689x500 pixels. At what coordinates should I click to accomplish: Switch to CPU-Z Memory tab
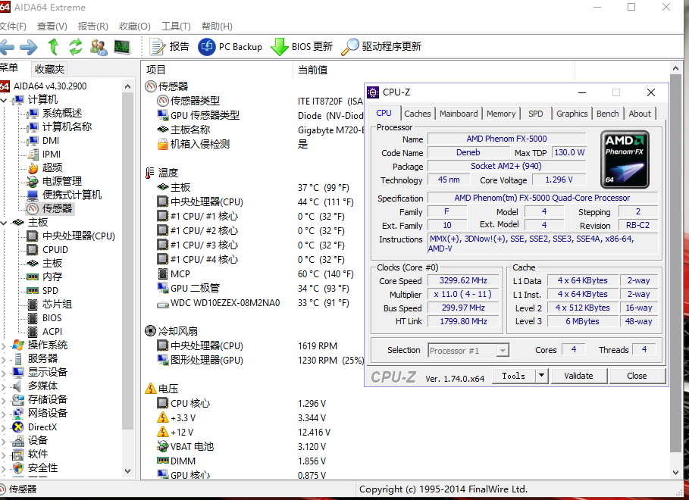[501, 114]
